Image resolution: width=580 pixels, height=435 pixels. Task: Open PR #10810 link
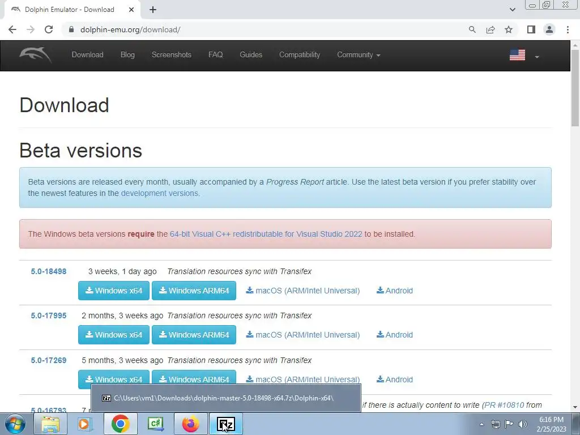[504, 405]
